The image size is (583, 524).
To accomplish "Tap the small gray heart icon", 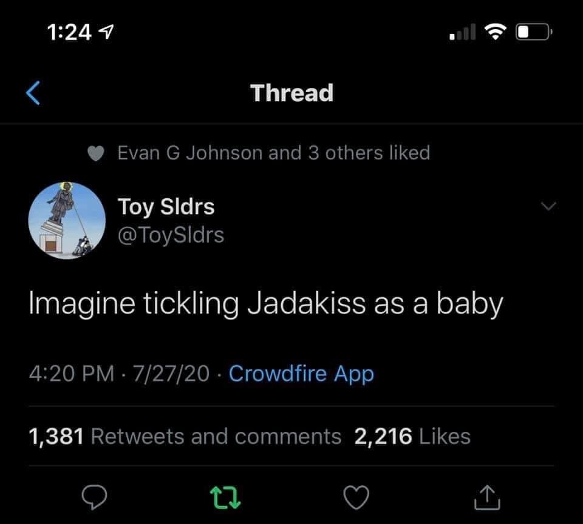I will click(x=95, y=153).
